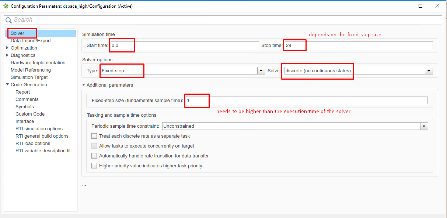Click the ellipsis below the parameters panel
The width and height of the screenshot is (447, 218).
click(x=84, y=185)
